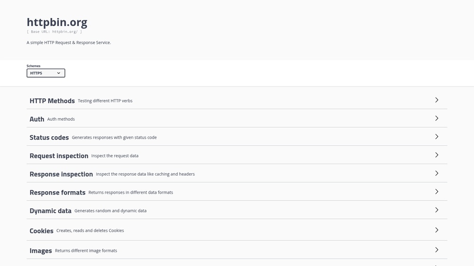This screenshot has width=474, height=266.
Task: Click 'Creates, reads and deletes Cookies' text
Action: [x=90, y=231]
